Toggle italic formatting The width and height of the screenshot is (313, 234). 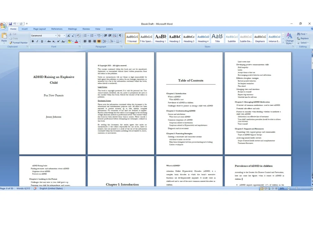point(37,41)
